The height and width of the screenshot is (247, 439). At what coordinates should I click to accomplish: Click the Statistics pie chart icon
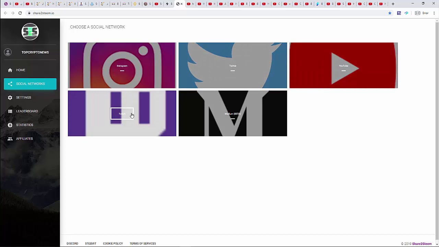pyautogui.click(x=10, y=125)
